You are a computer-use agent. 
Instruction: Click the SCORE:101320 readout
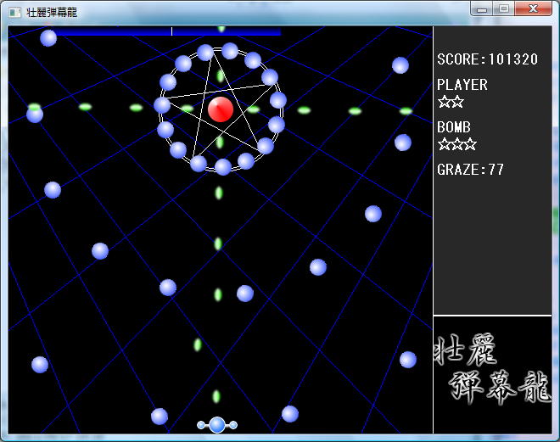coord(487,59)
